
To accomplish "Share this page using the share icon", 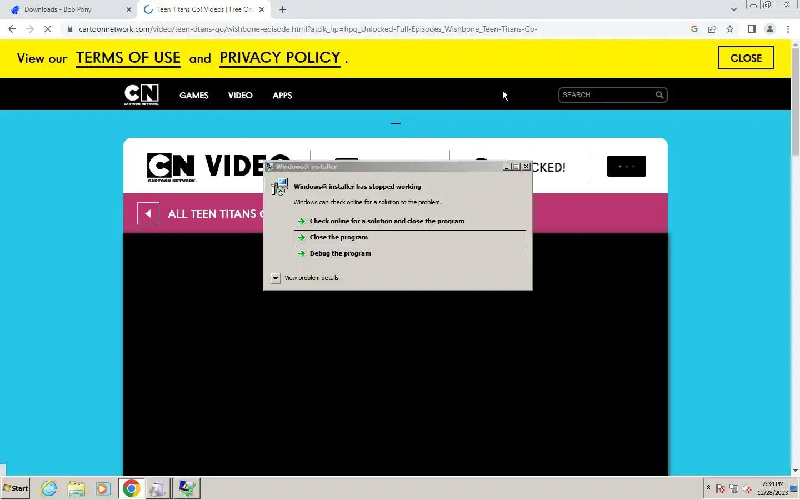I will tap(712, 29).
